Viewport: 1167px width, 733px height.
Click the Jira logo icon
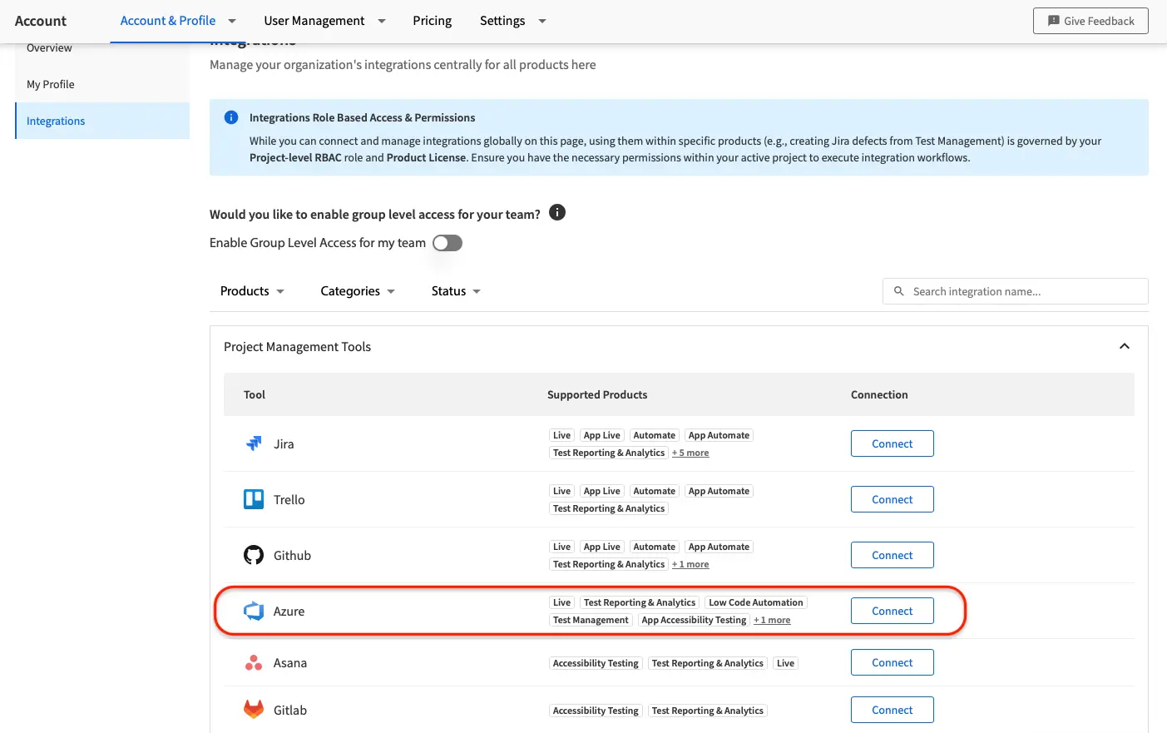pos(254,443)
